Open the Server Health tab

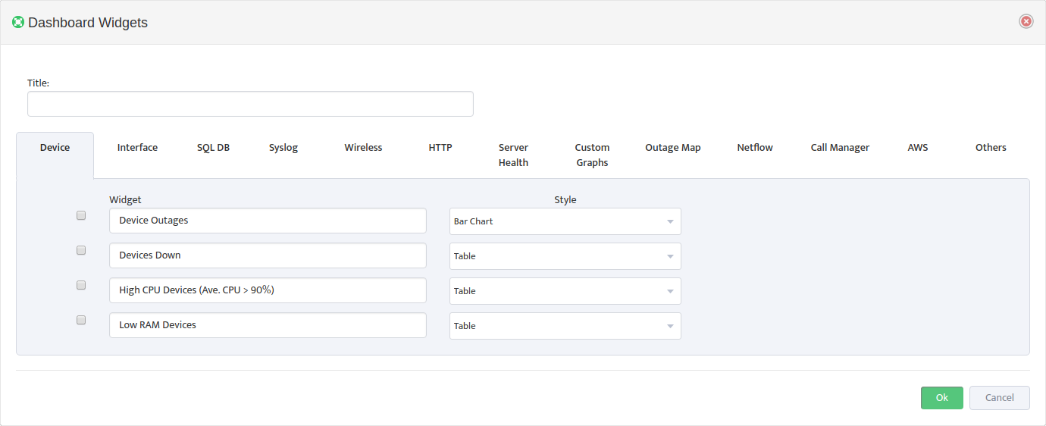tap(513, 155)
